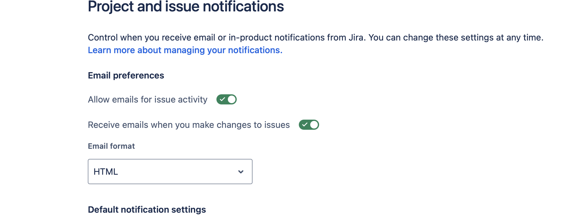Select the Email preferences section heading
The height and width of the screenshot is (219, 578).
coord(126,75)
